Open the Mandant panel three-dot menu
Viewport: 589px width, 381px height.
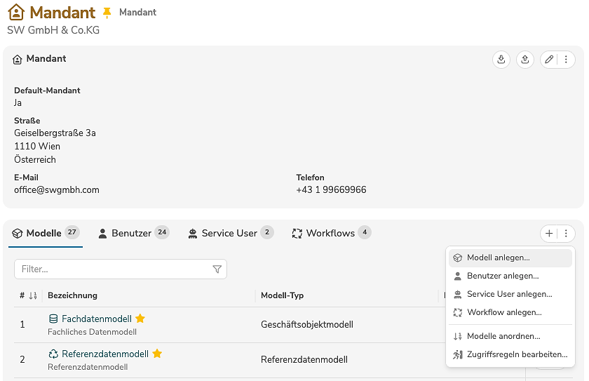tap(566, 60)
